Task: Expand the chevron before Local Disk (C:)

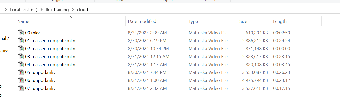Action: [x=6, y=10]
